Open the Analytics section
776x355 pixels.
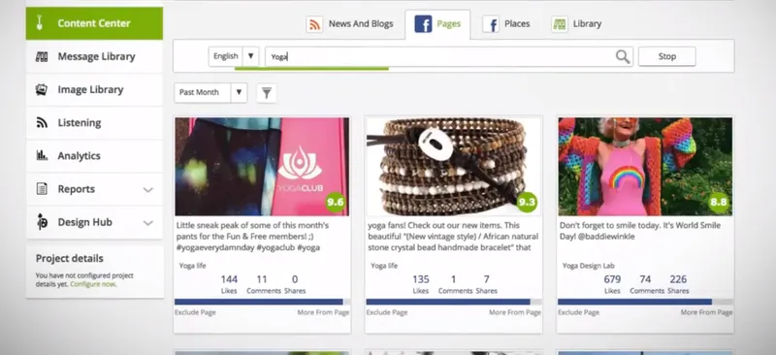coord(94,155)
